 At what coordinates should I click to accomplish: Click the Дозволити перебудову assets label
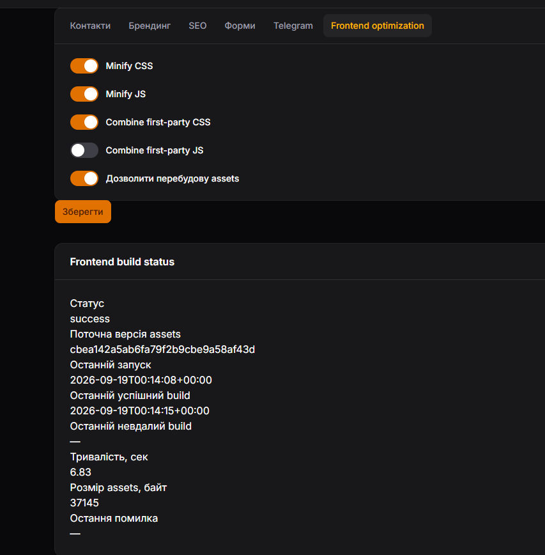pyautogui.click(x=173, y=178)
